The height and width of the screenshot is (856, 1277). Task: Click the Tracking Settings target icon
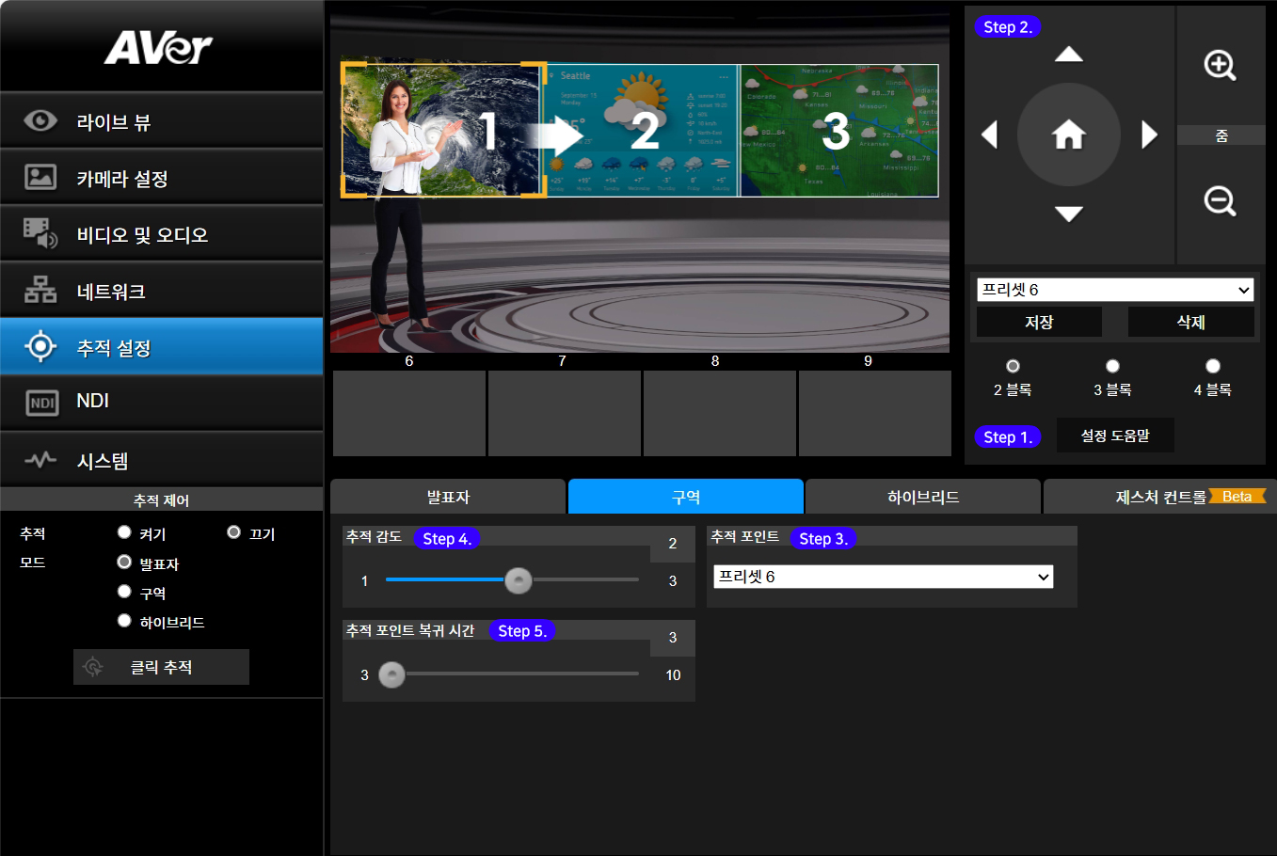point(40,346)
